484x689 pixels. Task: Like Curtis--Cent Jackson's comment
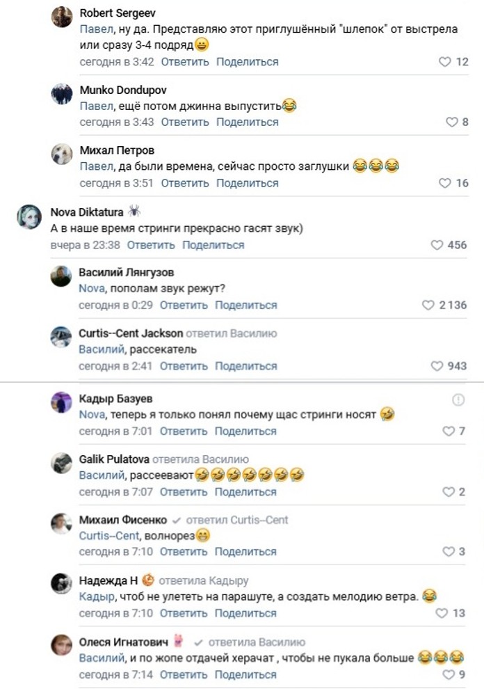(437, 366)
